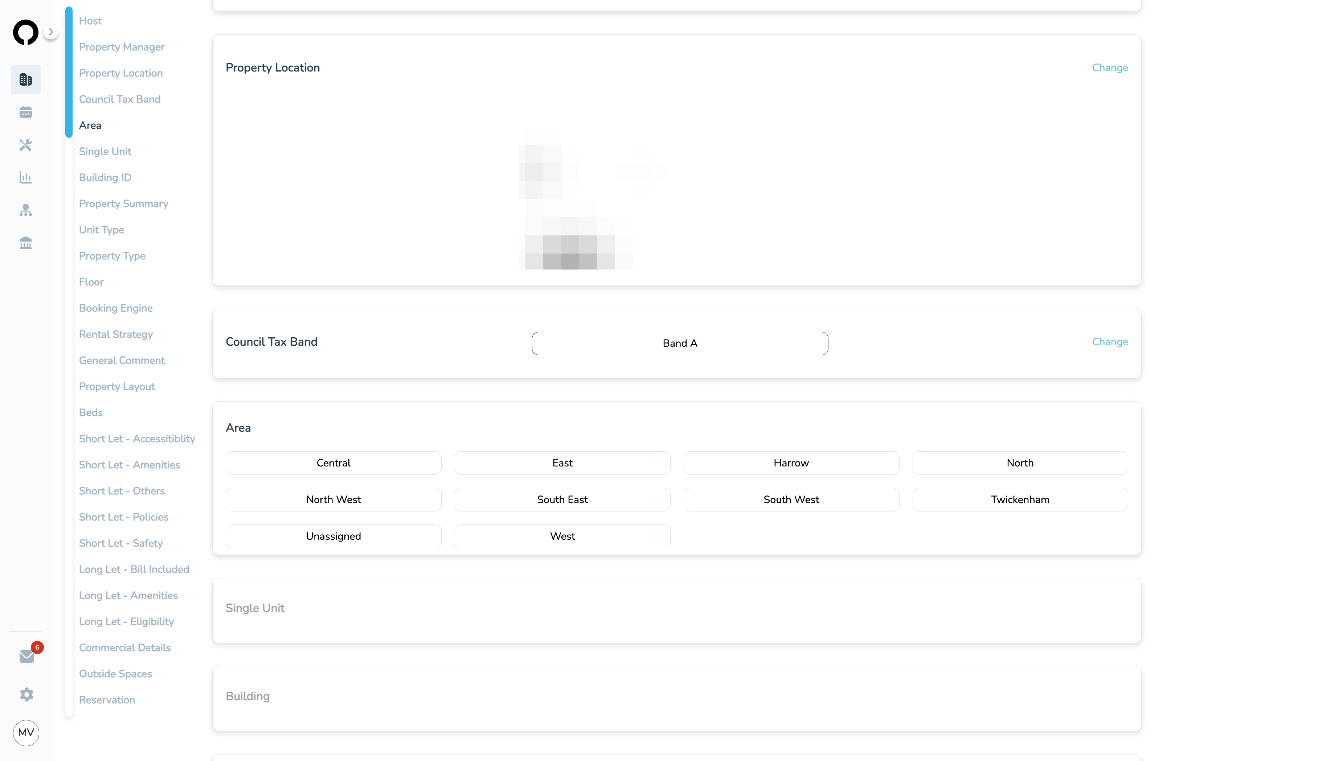Select North area option

[1020, 463]
